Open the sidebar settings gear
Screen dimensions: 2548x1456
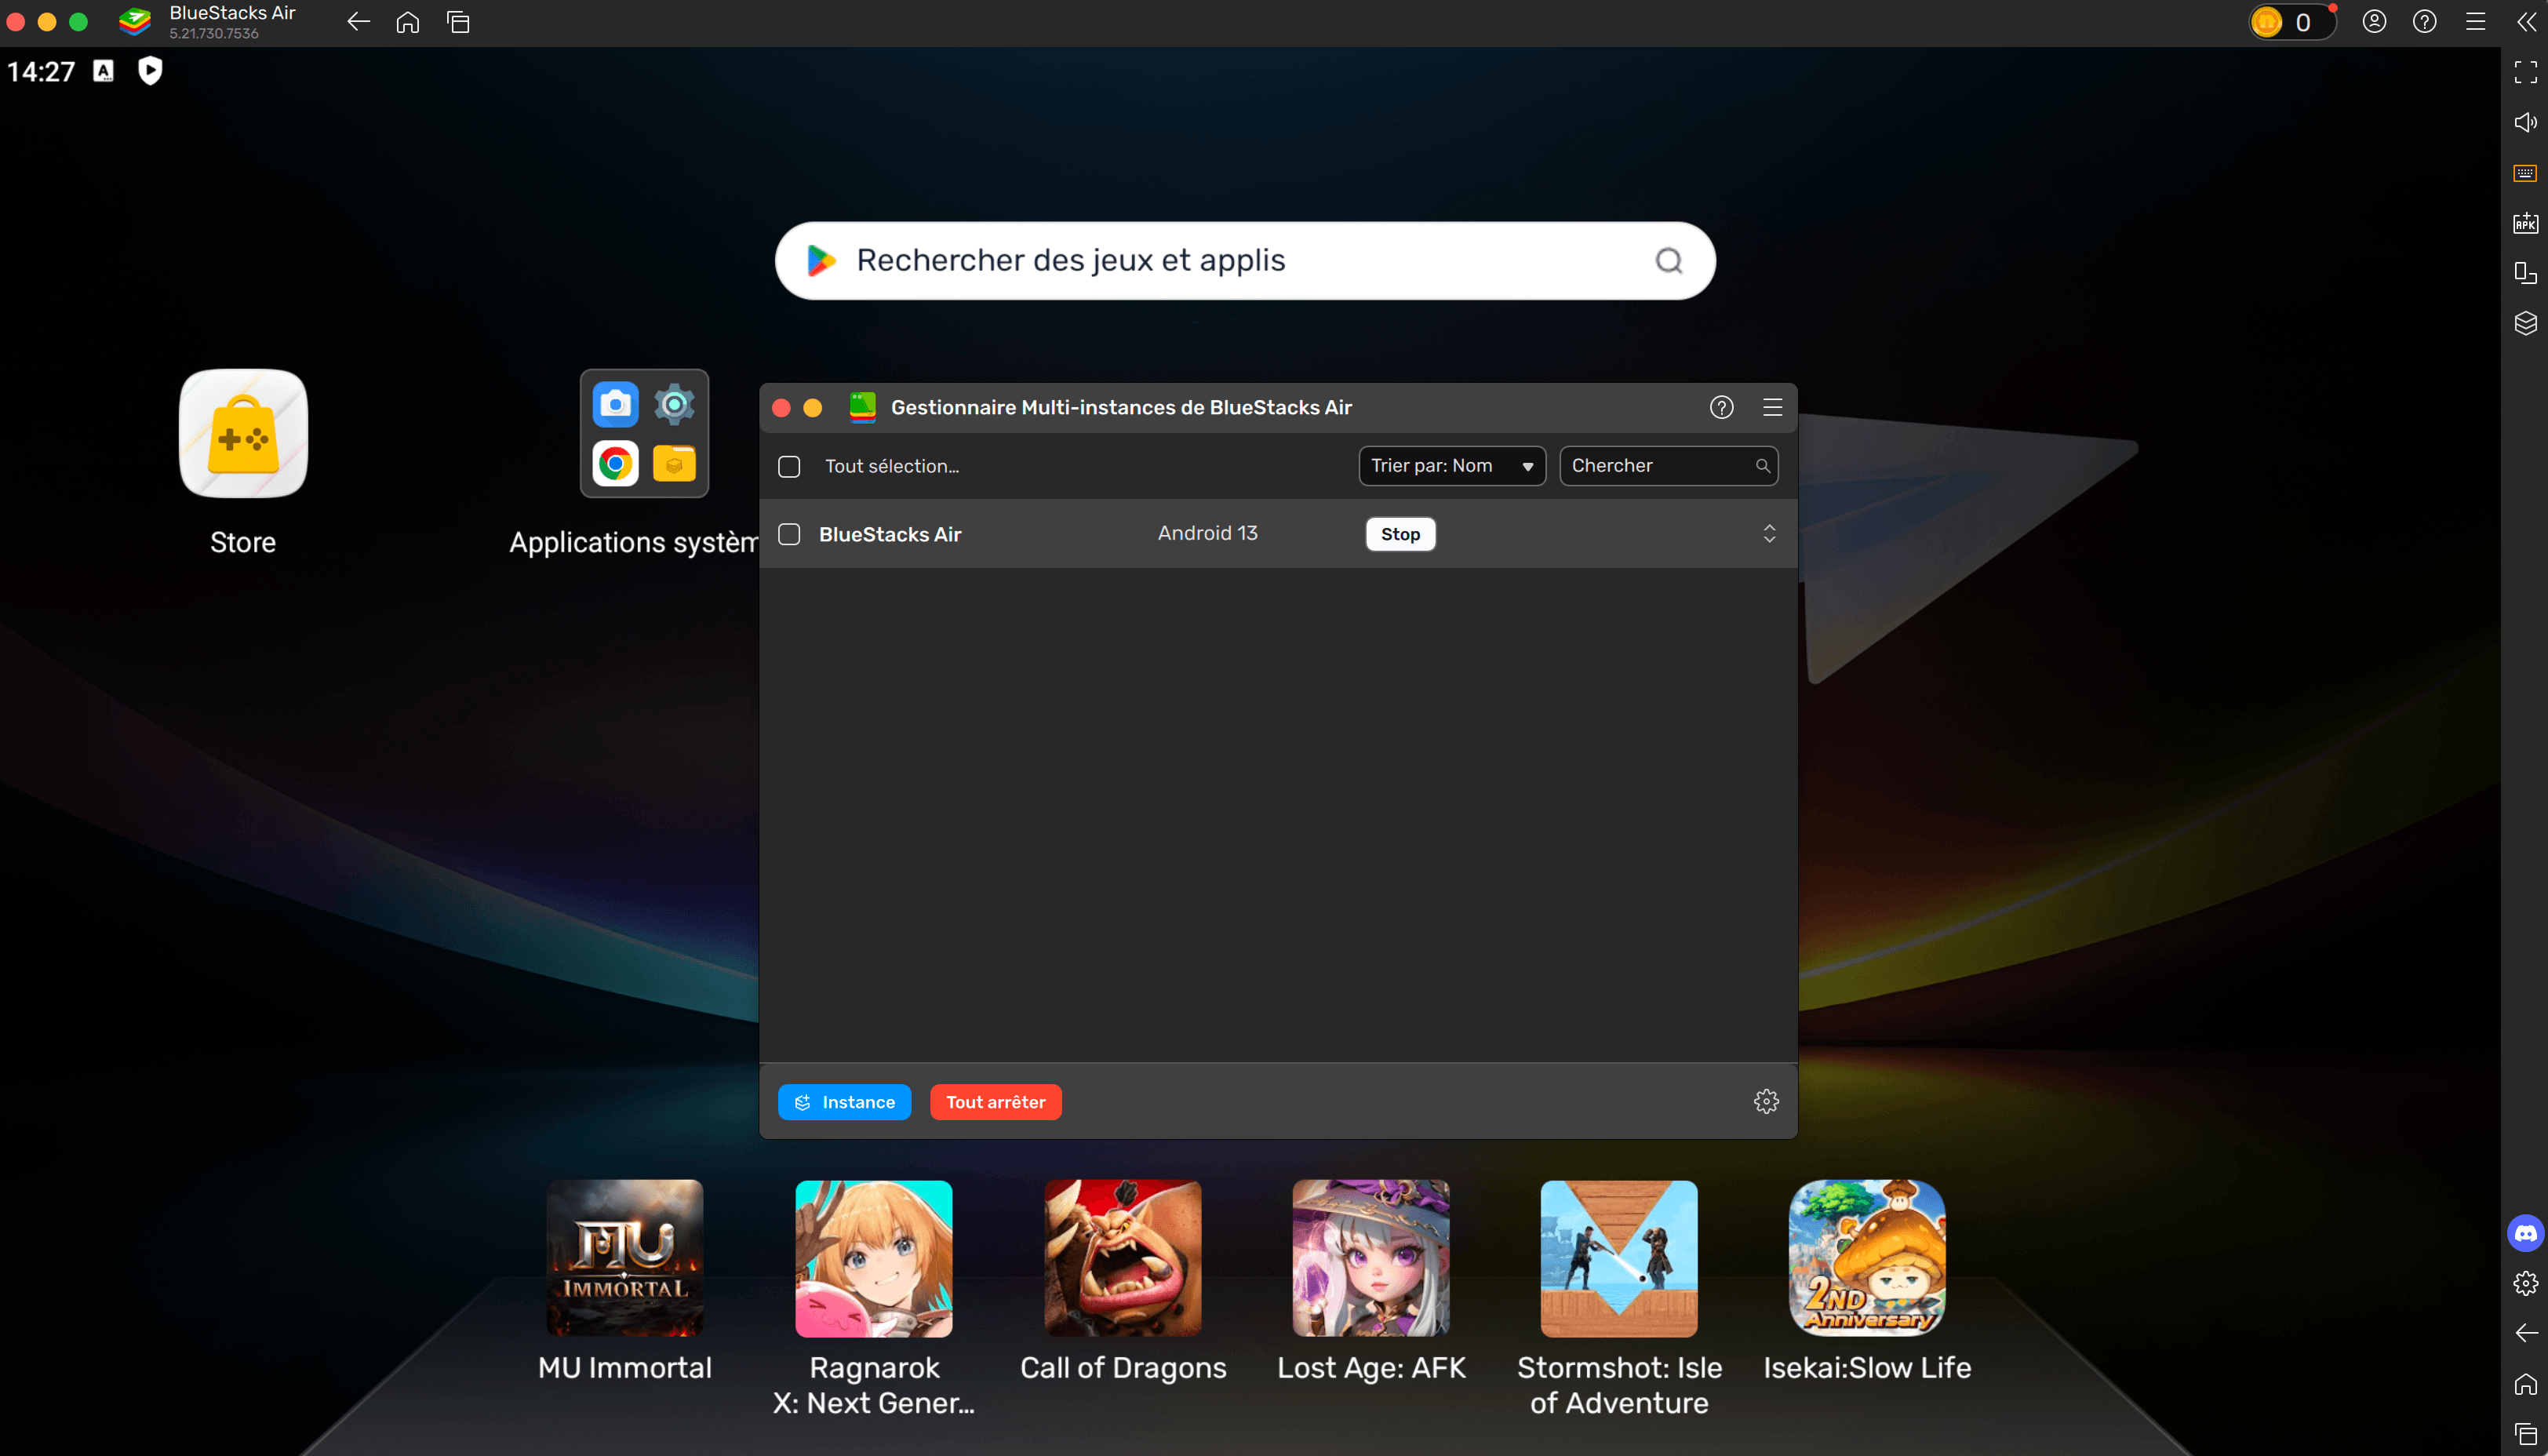pos(2524,1284)
